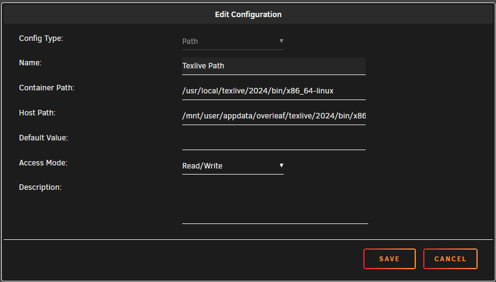
Task: Dismiss the dialog with CANCEL button
Action: 450,259
